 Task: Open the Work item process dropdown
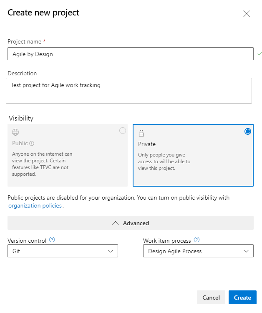(x=198, y=251)
